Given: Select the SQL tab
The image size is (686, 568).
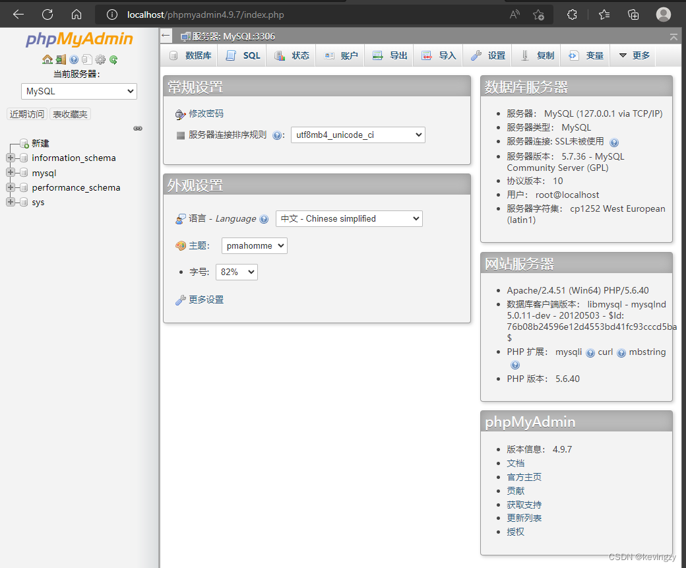Looking at the screenshot, I should (242, 55).
